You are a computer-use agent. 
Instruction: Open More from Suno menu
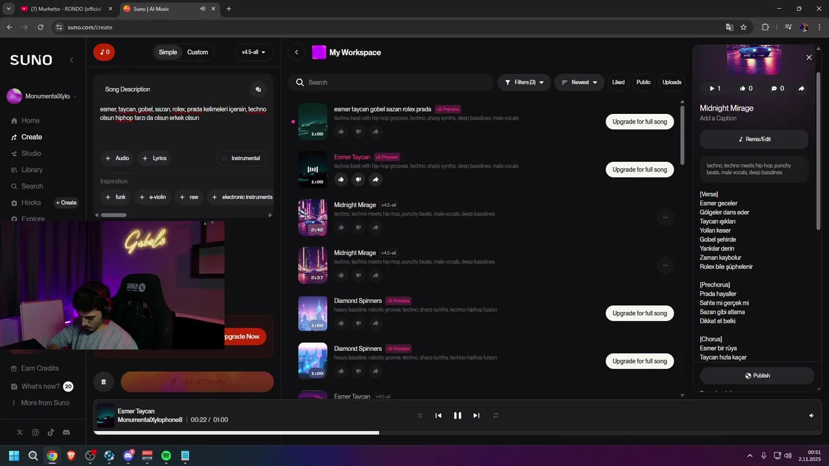tap(39, 403)
